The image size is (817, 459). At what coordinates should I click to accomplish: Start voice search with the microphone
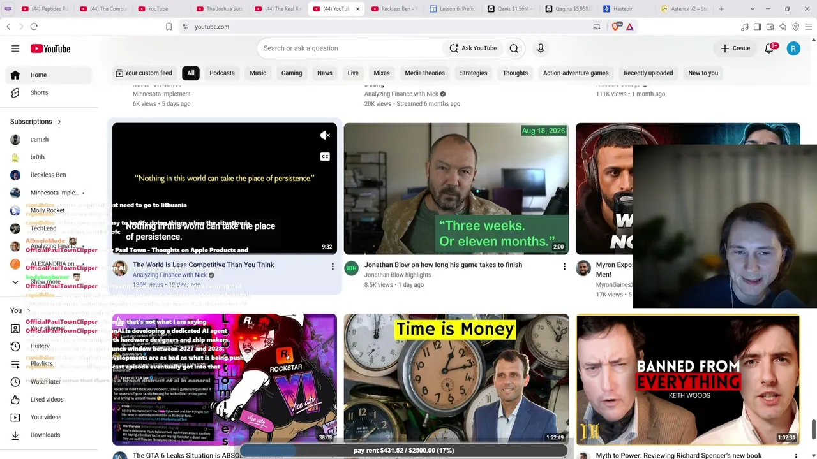coord(541,48)
